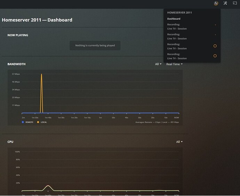Click the 60% CPU axis label
The width and height of the screenshot is (240, 196).
tap(18, 167)
